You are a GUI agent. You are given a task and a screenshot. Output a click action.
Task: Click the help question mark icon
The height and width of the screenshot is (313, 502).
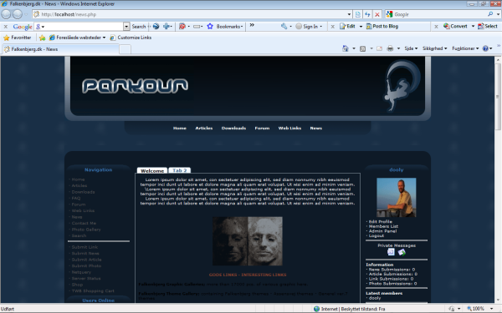pos(485,48)
